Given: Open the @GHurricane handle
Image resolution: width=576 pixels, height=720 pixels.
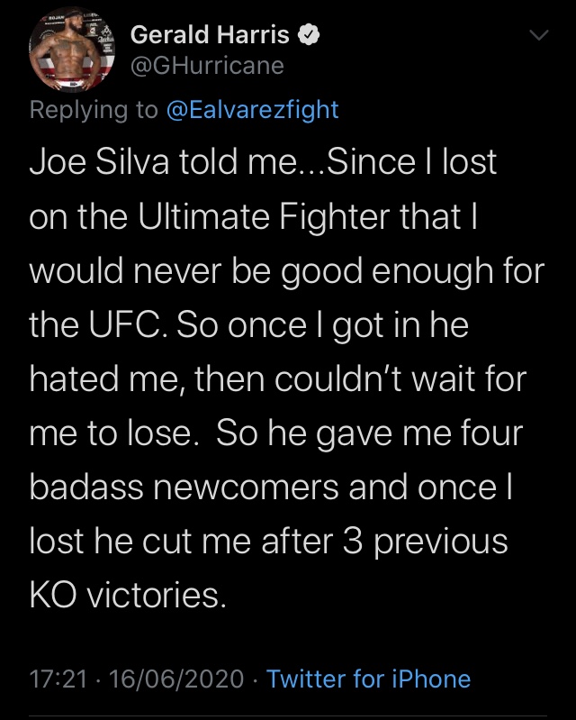Looking at the screenshot, I should [207, 66].
